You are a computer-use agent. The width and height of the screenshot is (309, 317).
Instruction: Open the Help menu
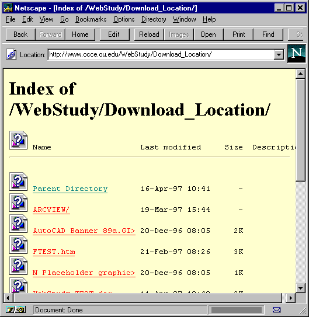[209, 19]
